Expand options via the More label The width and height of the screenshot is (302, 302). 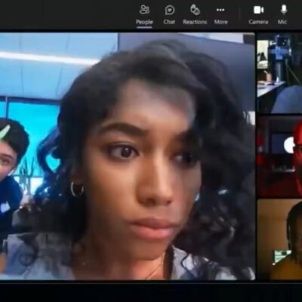(x=221, y=22)
